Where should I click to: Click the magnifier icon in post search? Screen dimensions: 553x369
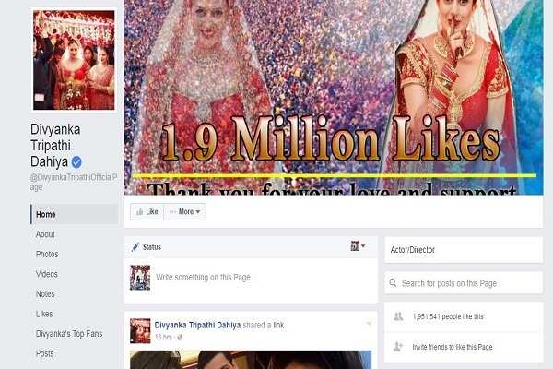tap(394, 283)
